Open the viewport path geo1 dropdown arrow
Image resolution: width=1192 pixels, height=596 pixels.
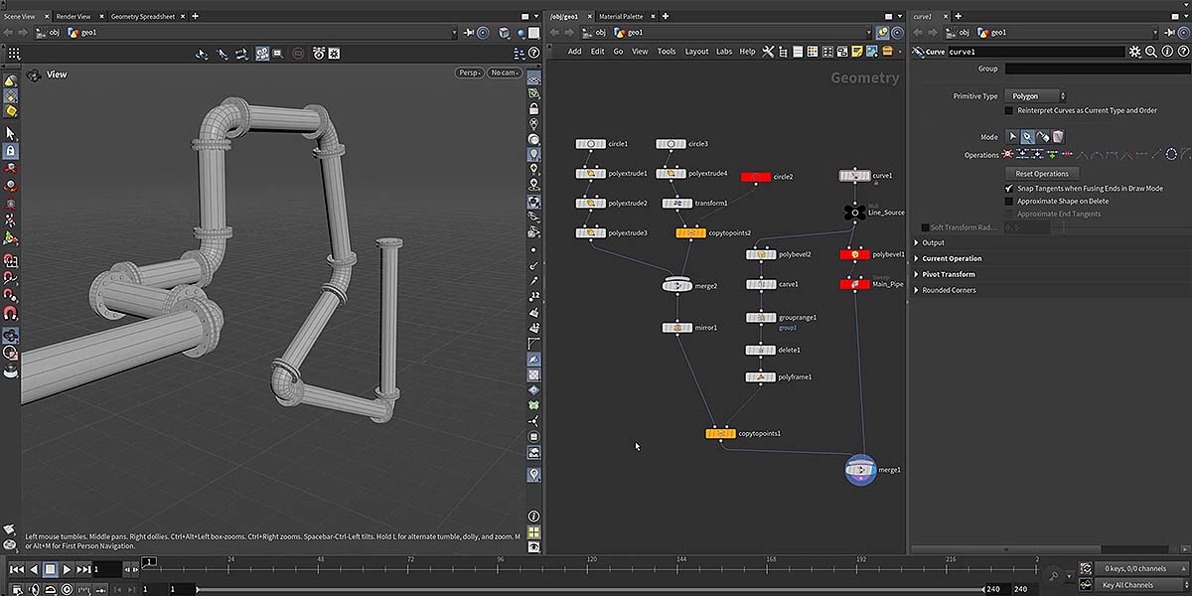pyautogui.click(x=454, y=32)
